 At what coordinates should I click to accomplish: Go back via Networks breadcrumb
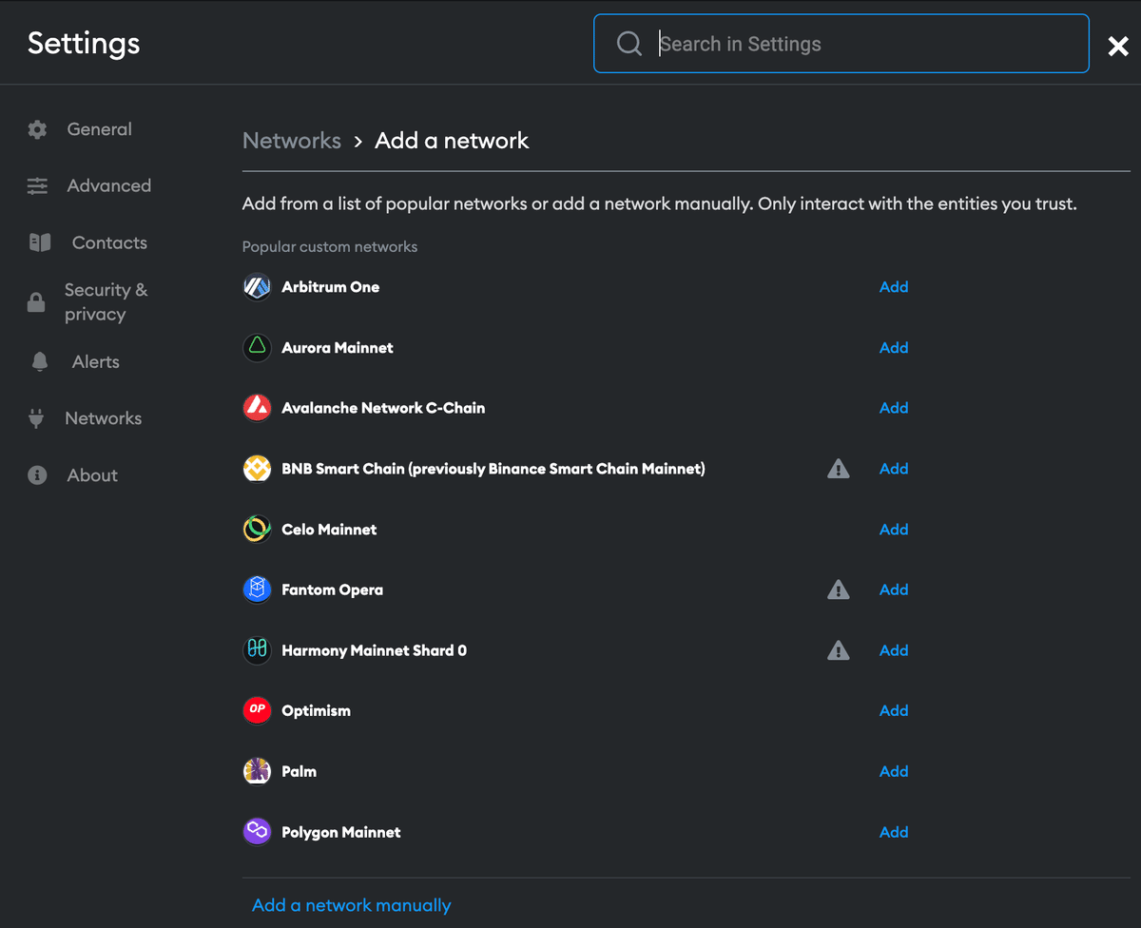tap(291, 141)
